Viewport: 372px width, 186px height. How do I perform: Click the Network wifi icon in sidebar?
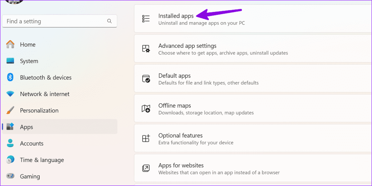[11, 94]
